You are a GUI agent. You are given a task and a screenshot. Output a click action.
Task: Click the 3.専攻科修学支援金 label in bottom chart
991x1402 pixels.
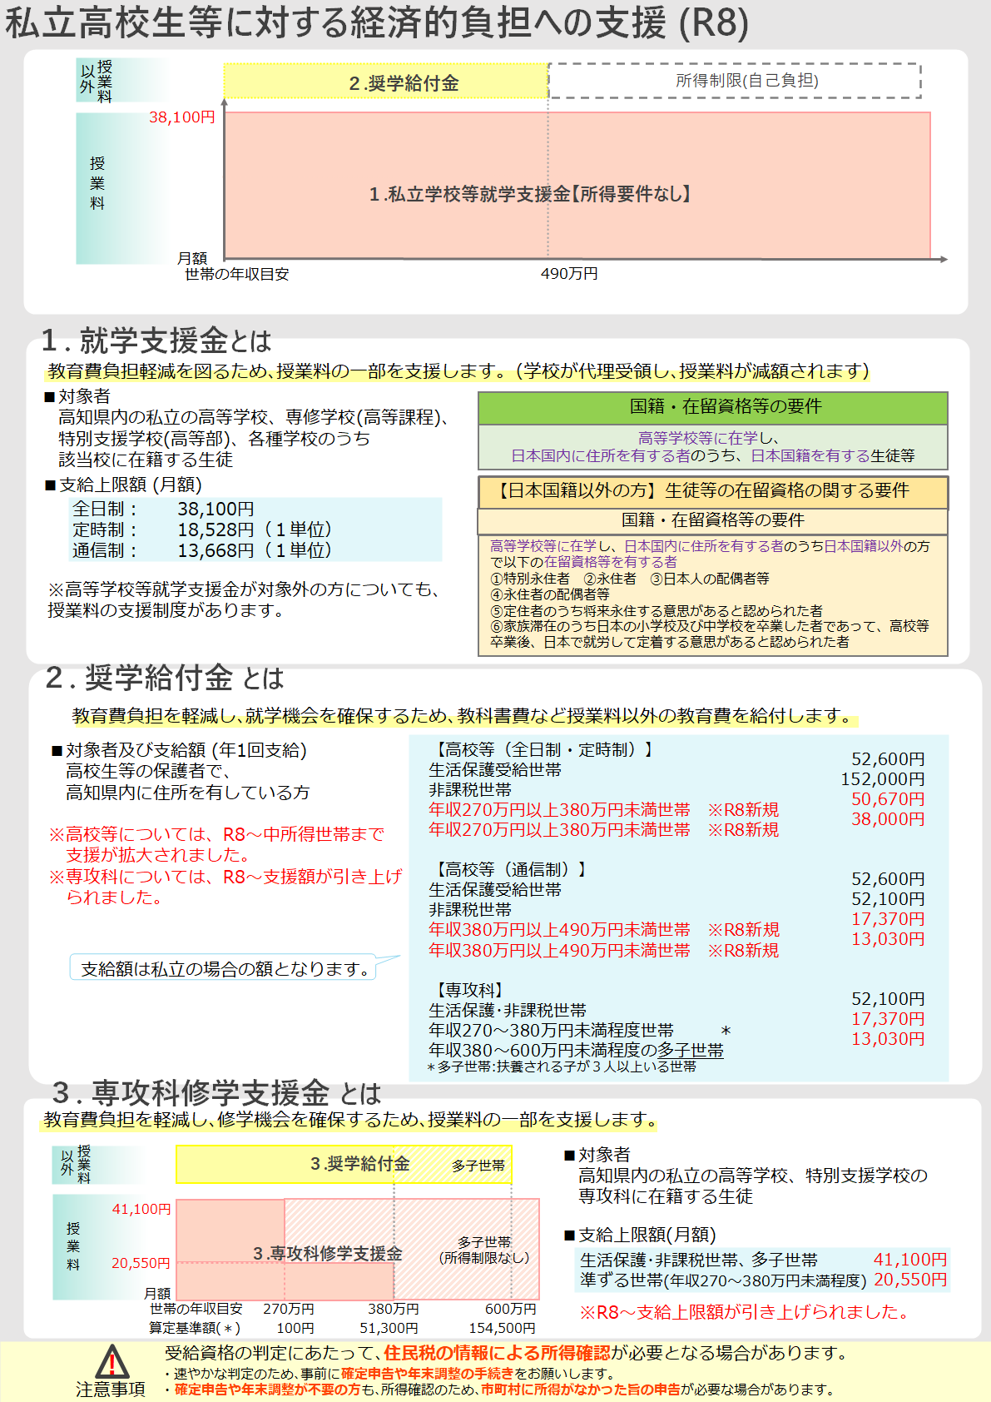click(x=328, y=1253)
